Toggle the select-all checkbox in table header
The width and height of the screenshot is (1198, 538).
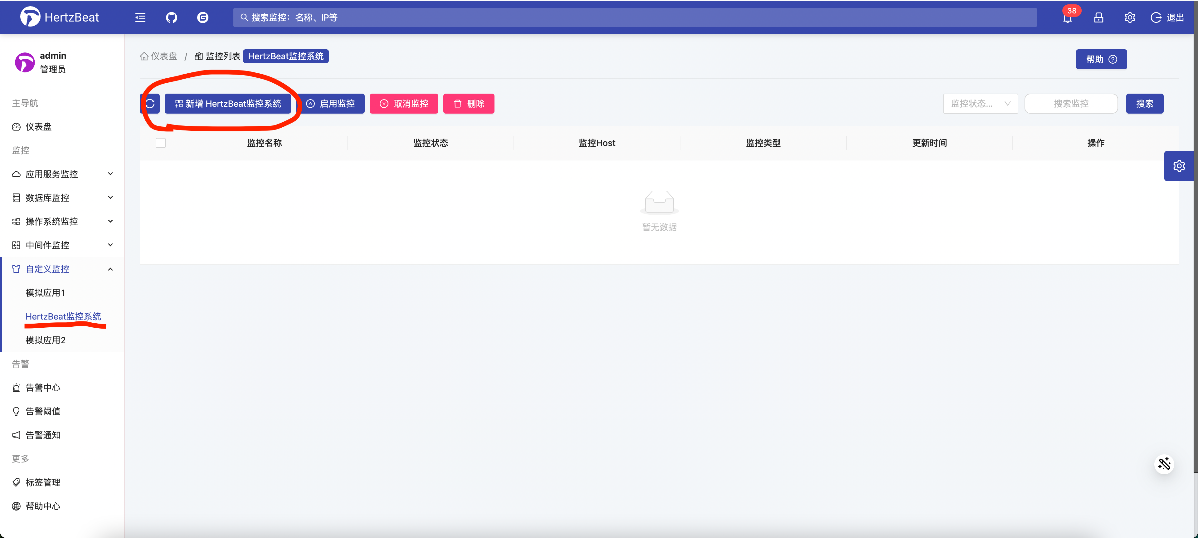point(160,143)
